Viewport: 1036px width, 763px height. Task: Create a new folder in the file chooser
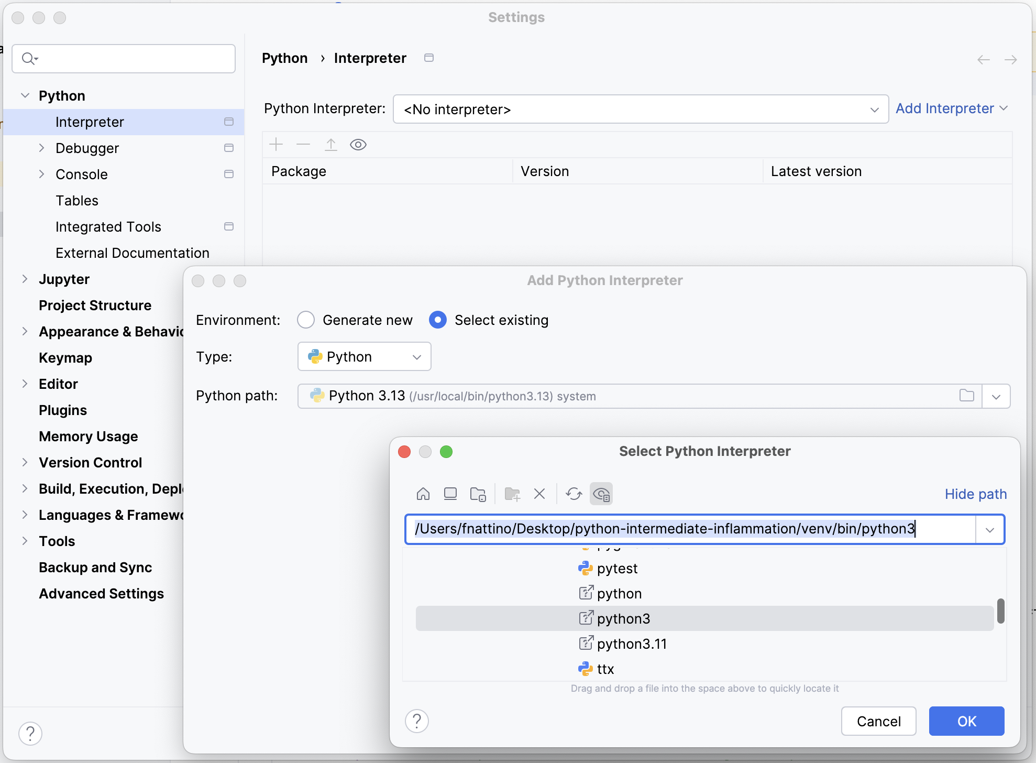pos(512,494)
